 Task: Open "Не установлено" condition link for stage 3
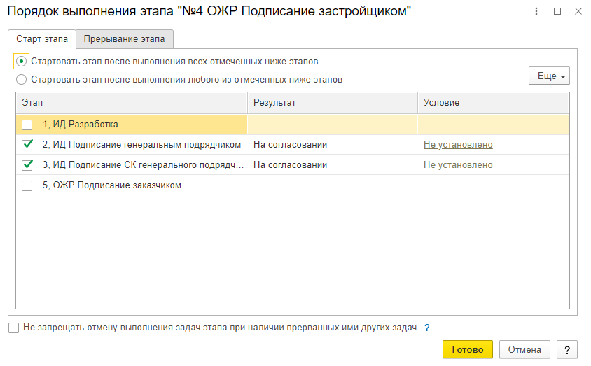pos(458,165)
